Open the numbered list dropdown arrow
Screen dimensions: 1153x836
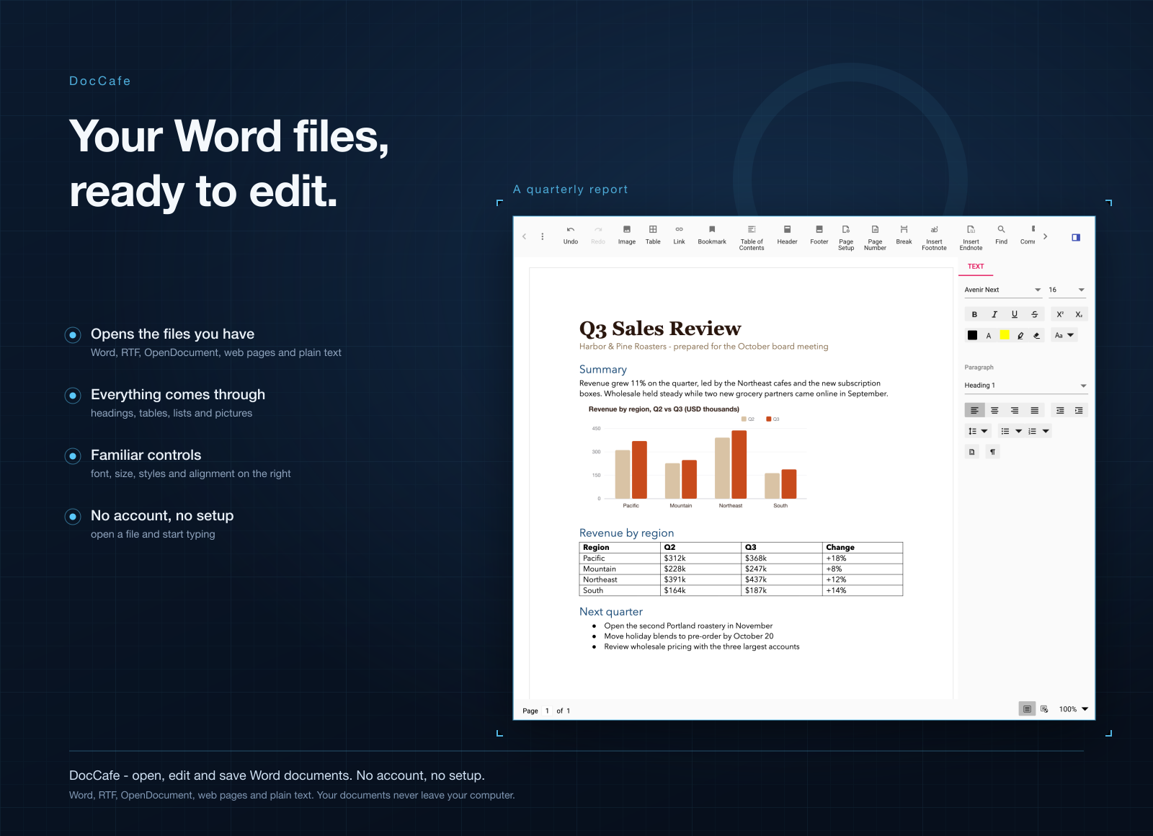pos(1046,431)
